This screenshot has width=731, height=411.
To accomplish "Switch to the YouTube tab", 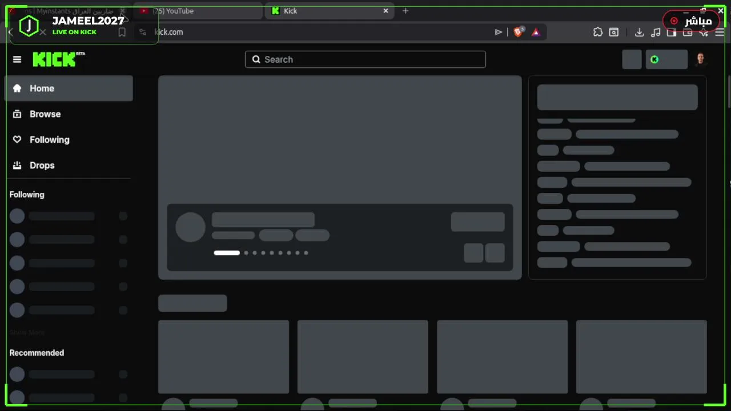I will (198, 11).
